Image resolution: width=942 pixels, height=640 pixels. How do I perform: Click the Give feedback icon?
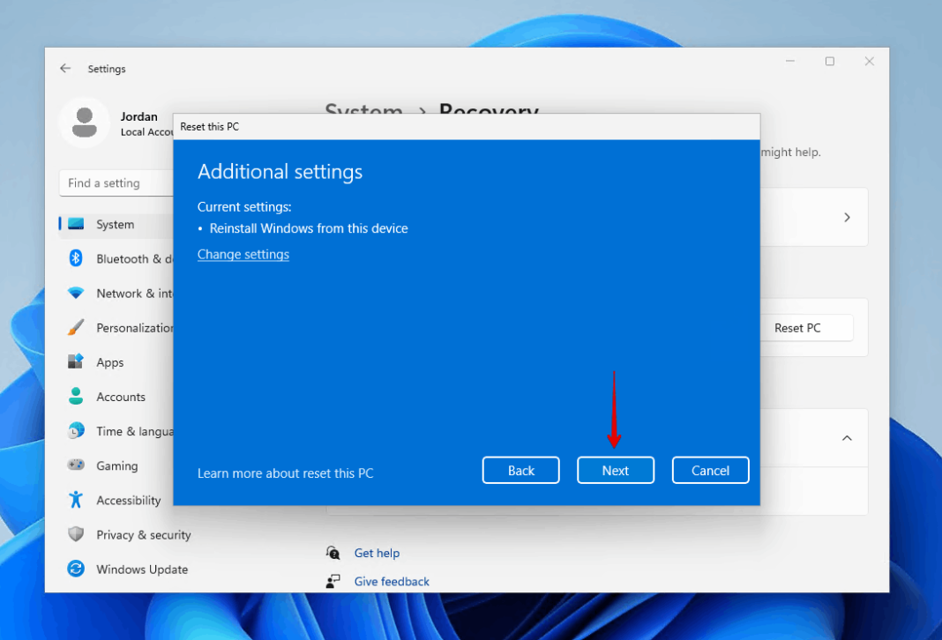point(333,581)
